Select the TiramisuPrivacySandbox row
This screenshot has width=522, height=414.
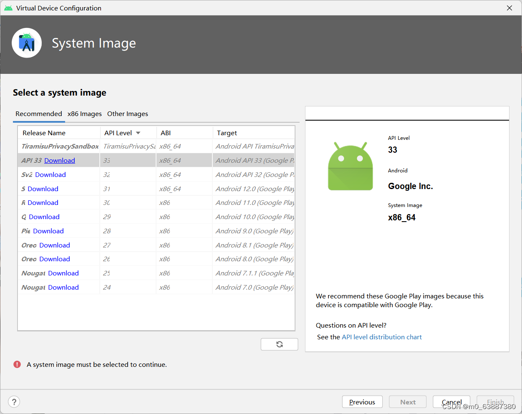click(x=156, y=146)
